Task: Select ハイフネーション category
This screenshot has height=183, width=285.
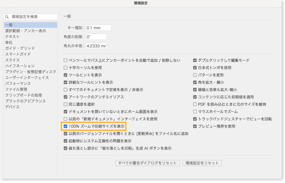Action: 20,66
